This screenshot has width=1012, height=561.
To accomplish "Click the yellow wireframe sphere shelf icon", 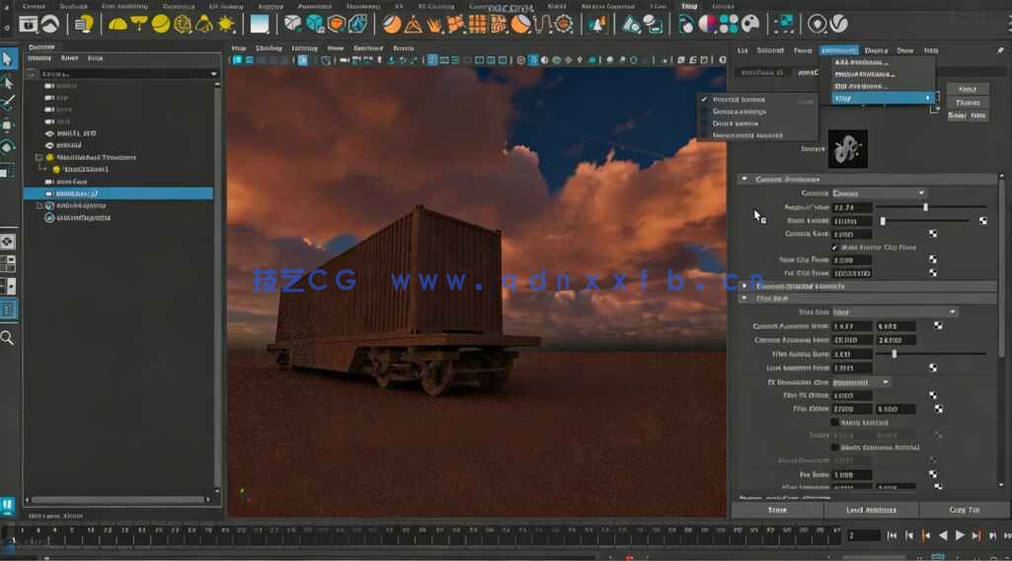I will [x=183, y=24].
